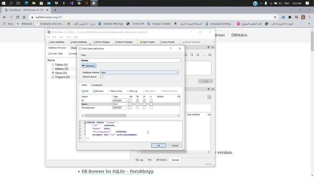Click Move up button
This screenshot has width=314, height=177.
tap(132, 91)
